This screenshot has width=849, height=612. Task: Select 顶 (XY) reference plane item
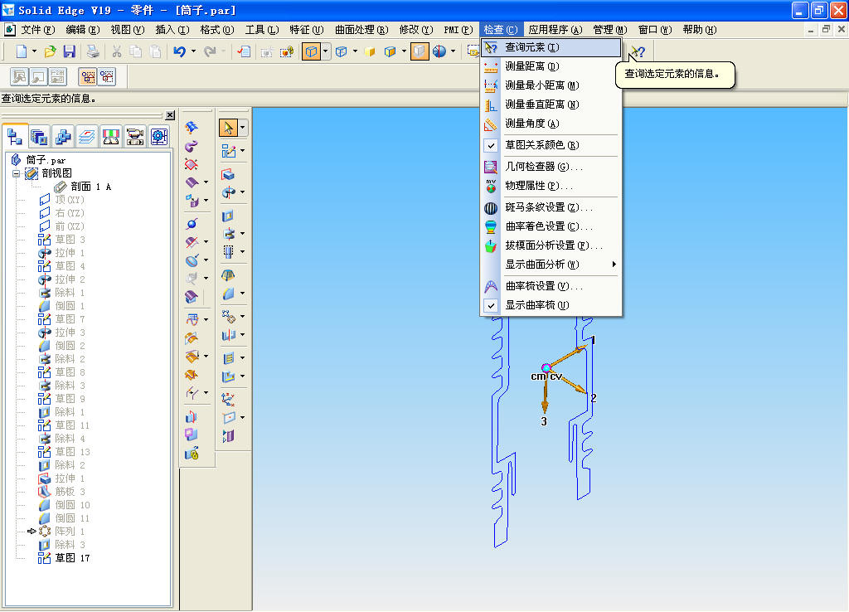coord(70,200)
